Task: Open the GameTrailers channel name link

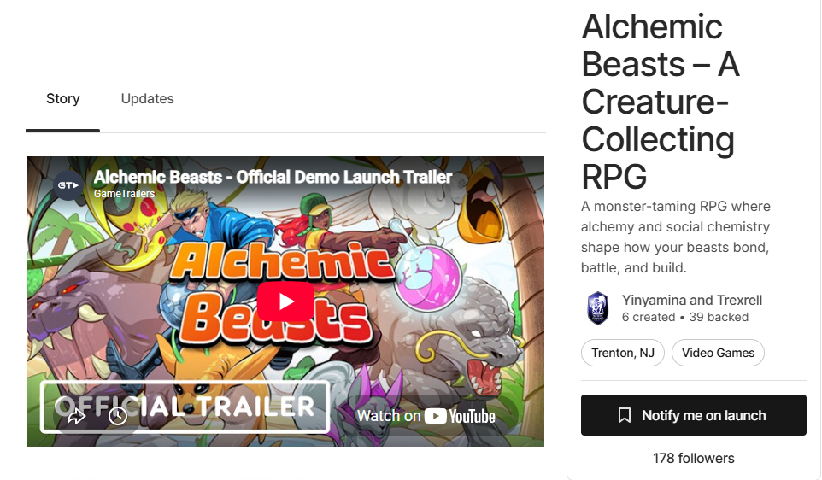Action: tap(124, 194)
